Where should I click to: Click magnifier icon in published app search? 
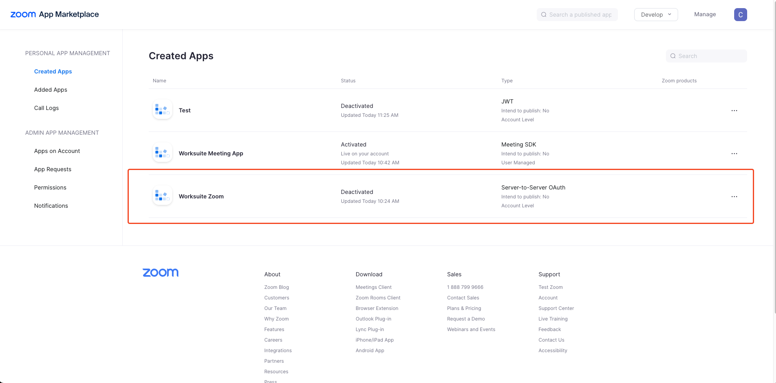click(x=544, y=15)
